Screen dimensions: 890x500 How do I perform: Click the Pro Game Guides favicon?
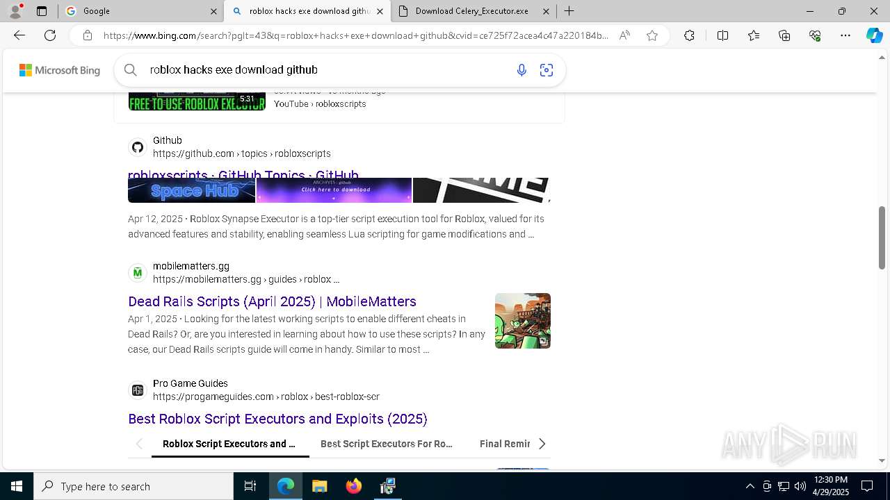coord(138,390)
